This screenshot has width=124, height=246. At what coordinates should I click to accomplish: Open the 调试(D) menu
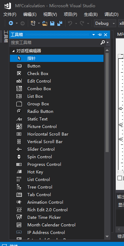[111, 14]
